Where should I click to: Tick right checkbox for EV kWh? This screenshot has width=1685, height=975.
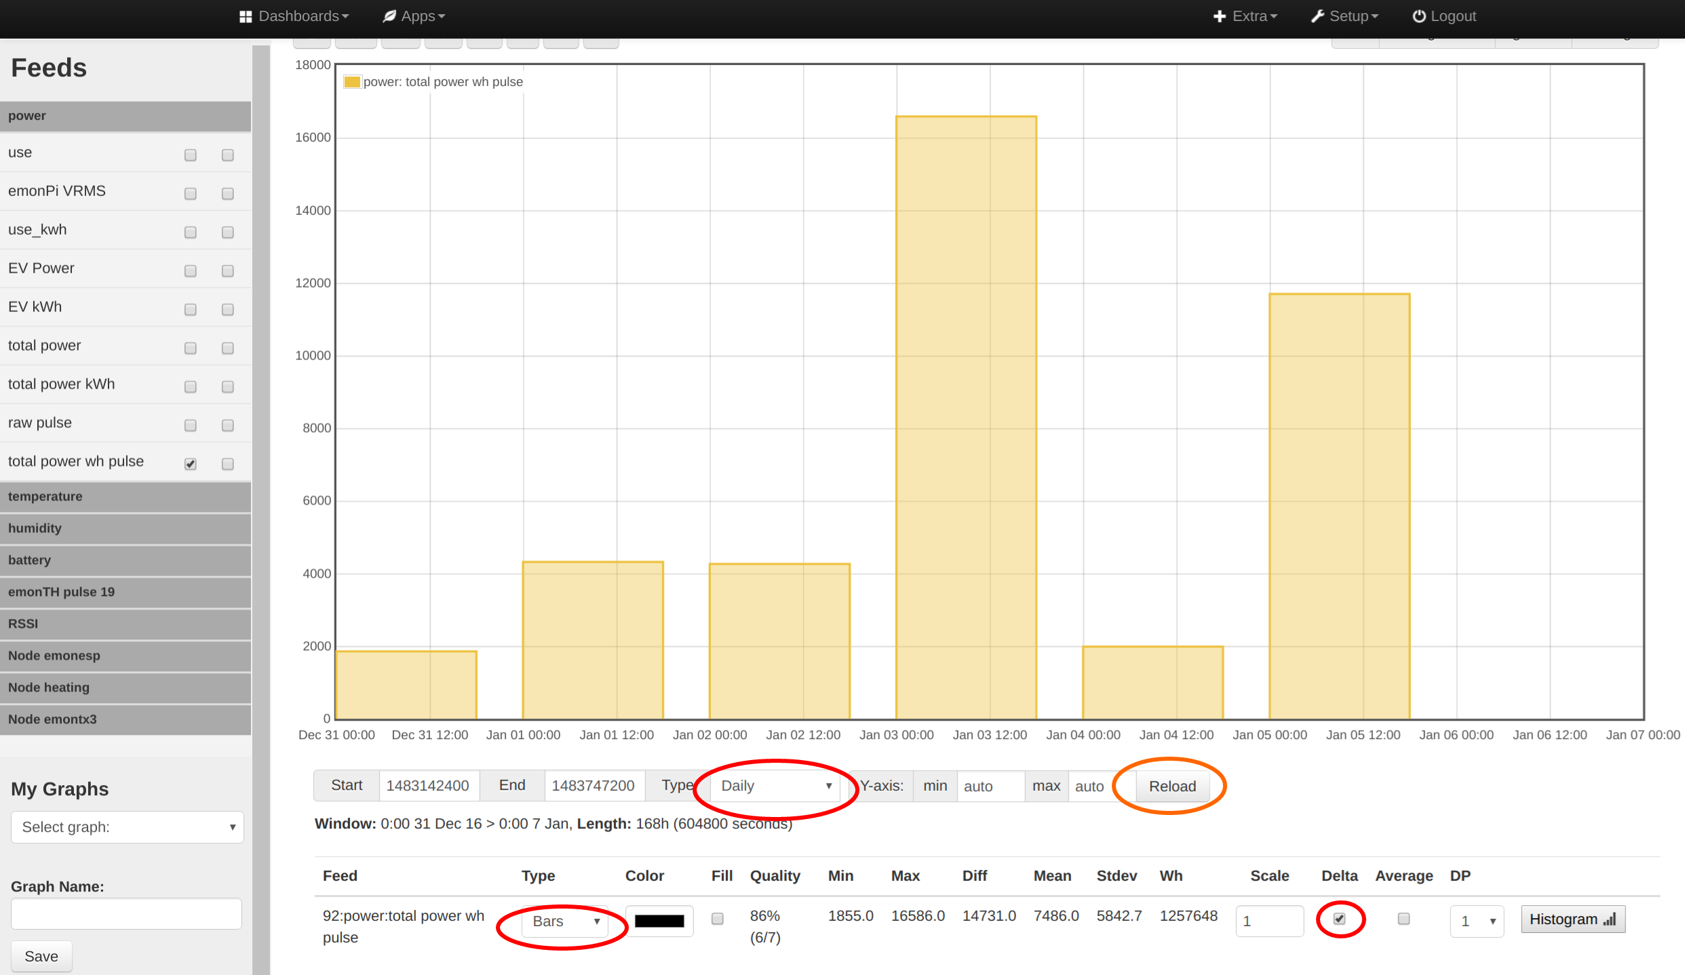tap(228, 310)
